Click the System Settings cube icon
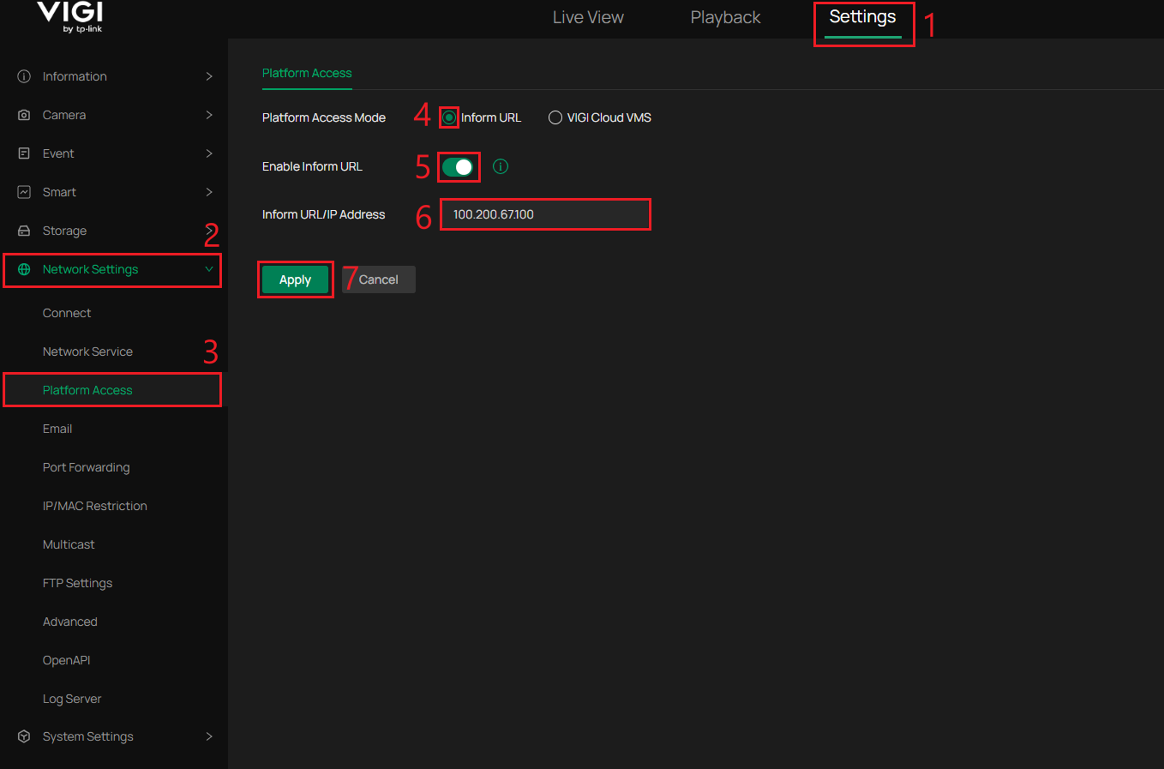 pos(24,736)
